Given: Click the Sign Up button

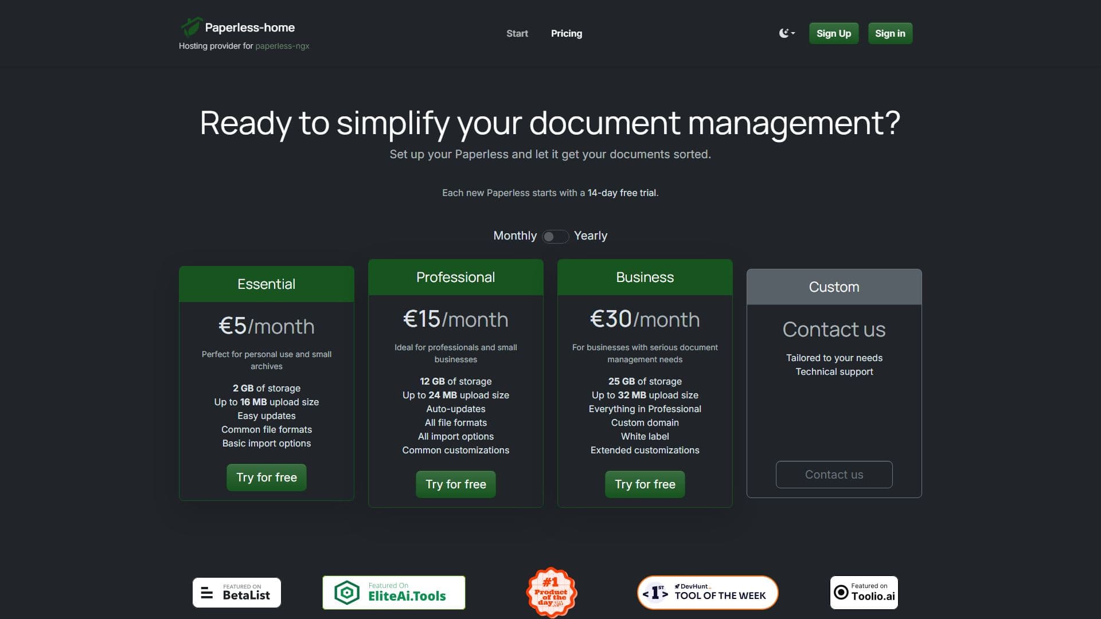Looking at the screenshot, I should click(834, 33).
